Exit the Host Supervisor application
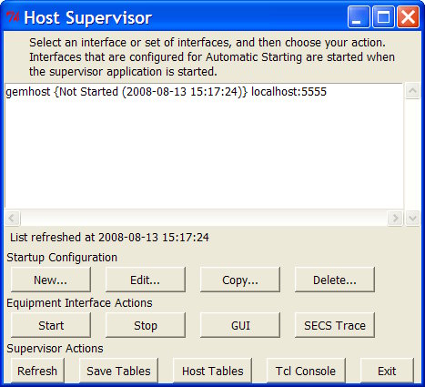Image resolution: width=425 pixels, height=387 pixels. click(x=387, y=371)
